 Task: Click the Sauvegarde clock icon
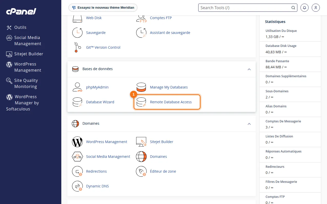pos(77,33)
